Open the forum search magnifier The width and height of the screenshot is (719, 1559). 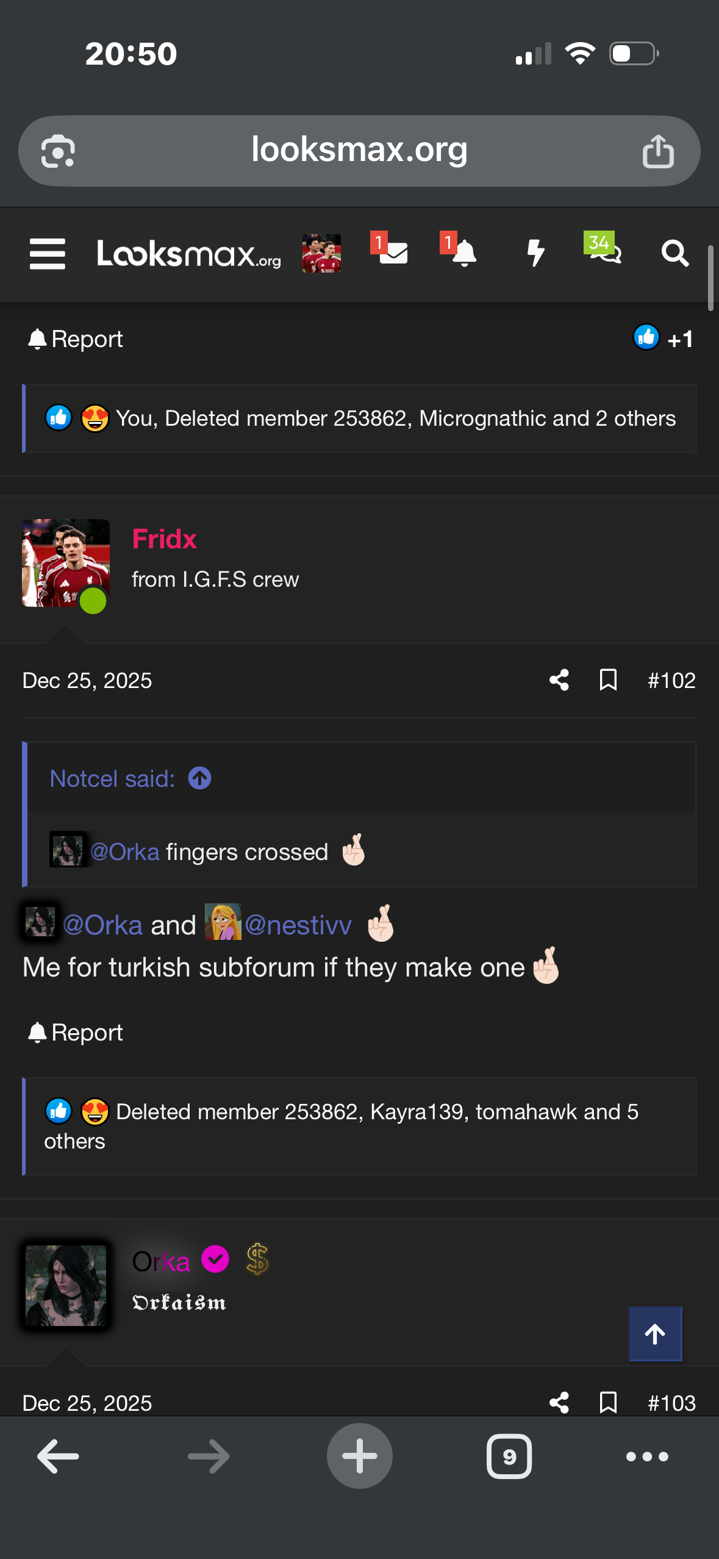674,253
